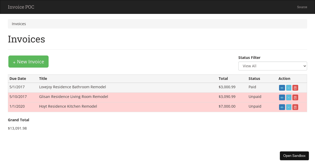Click the view icon for Lovejoy Residence invoice
This screenshot has height=165, width=315.
(x=282, y=88)
